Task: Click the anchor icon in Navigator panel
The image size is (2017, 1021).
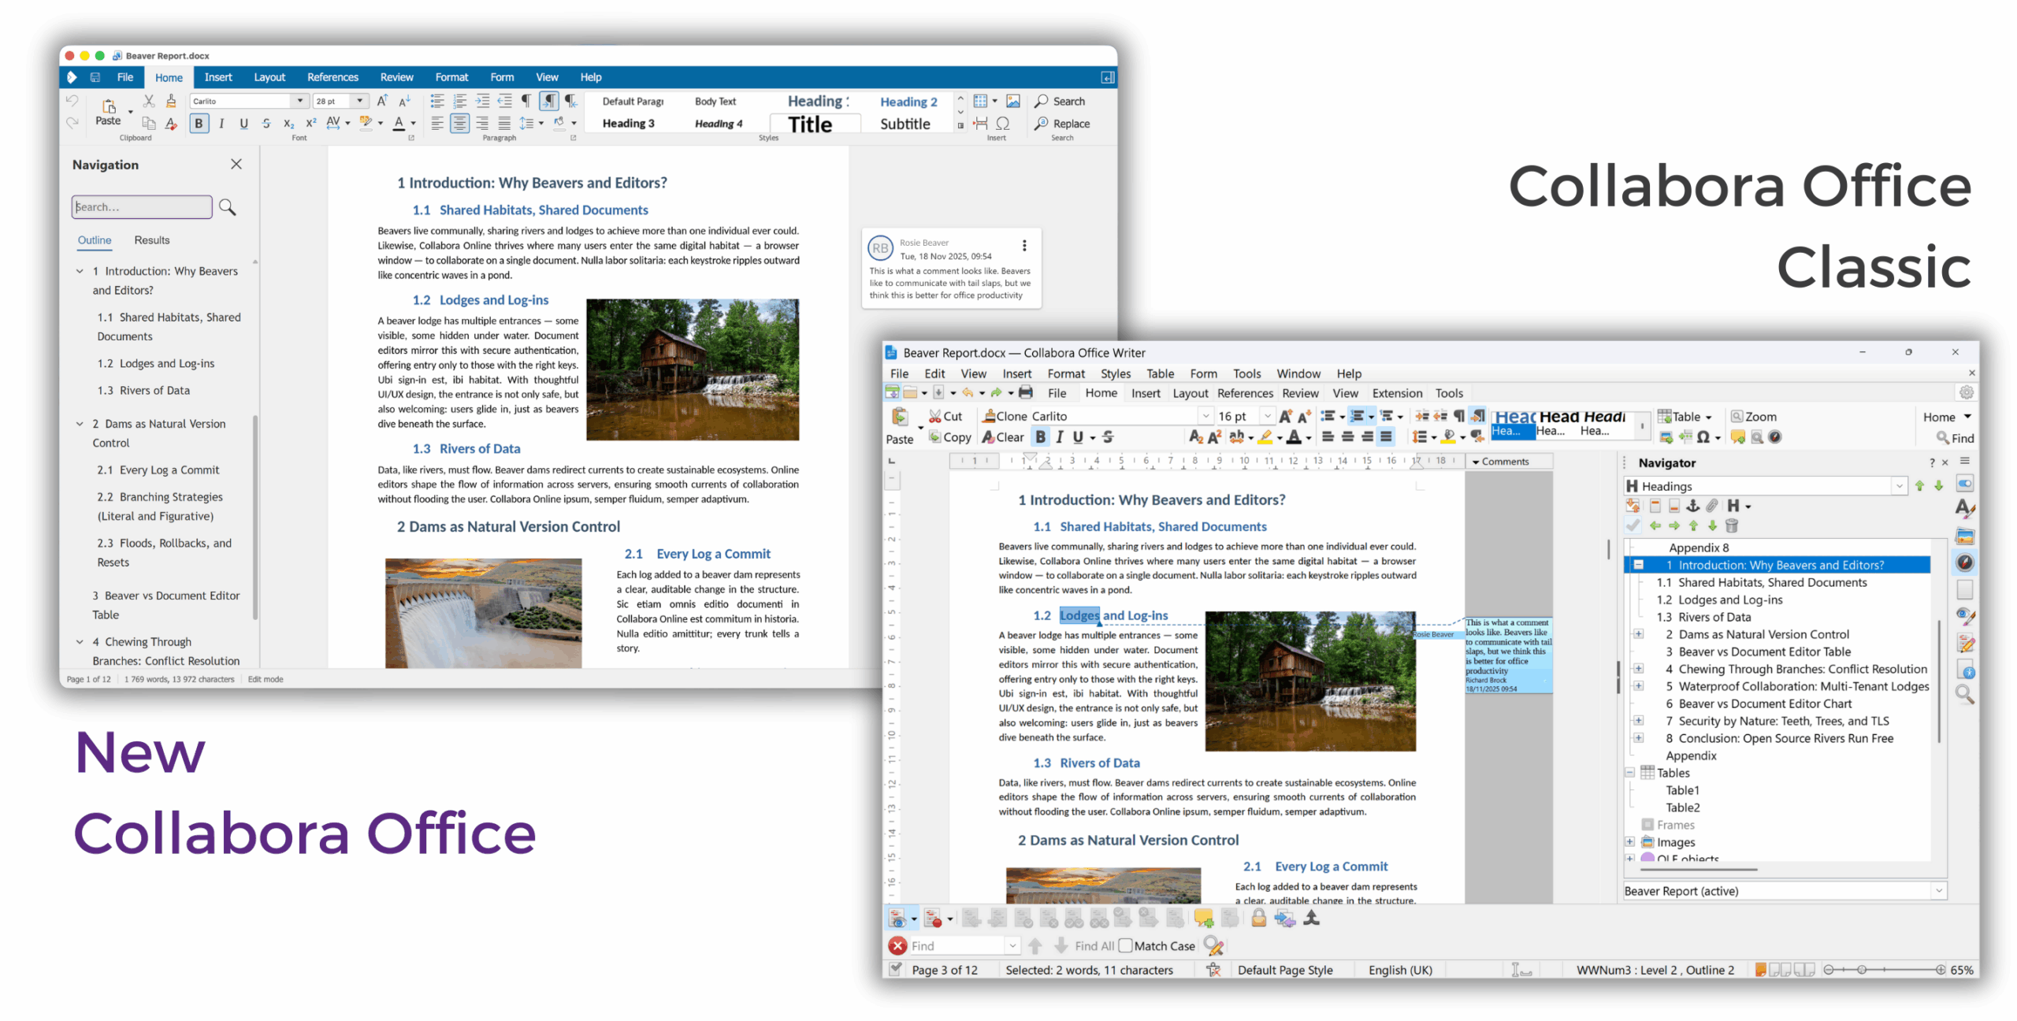Action: click(x=1692, y=506)
